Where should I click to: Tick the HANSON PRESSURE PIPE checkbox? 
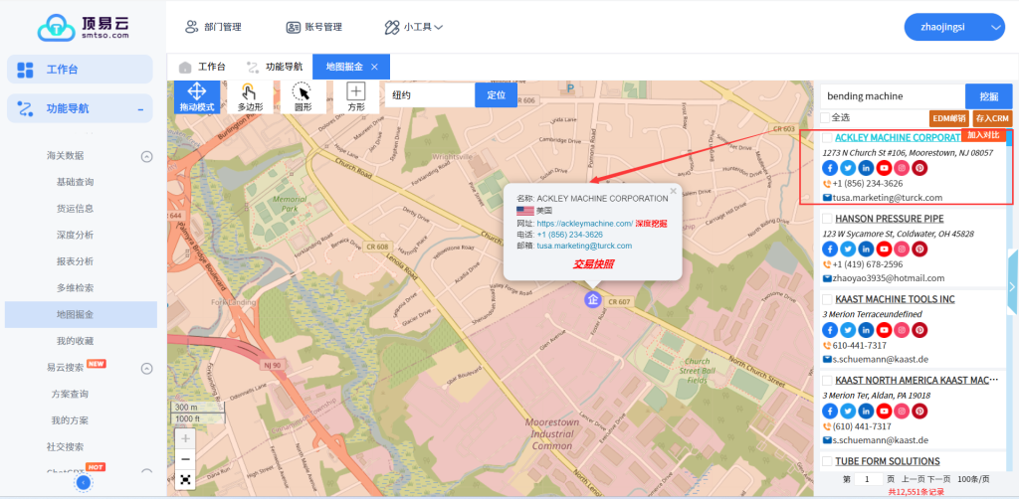point(826,219)
